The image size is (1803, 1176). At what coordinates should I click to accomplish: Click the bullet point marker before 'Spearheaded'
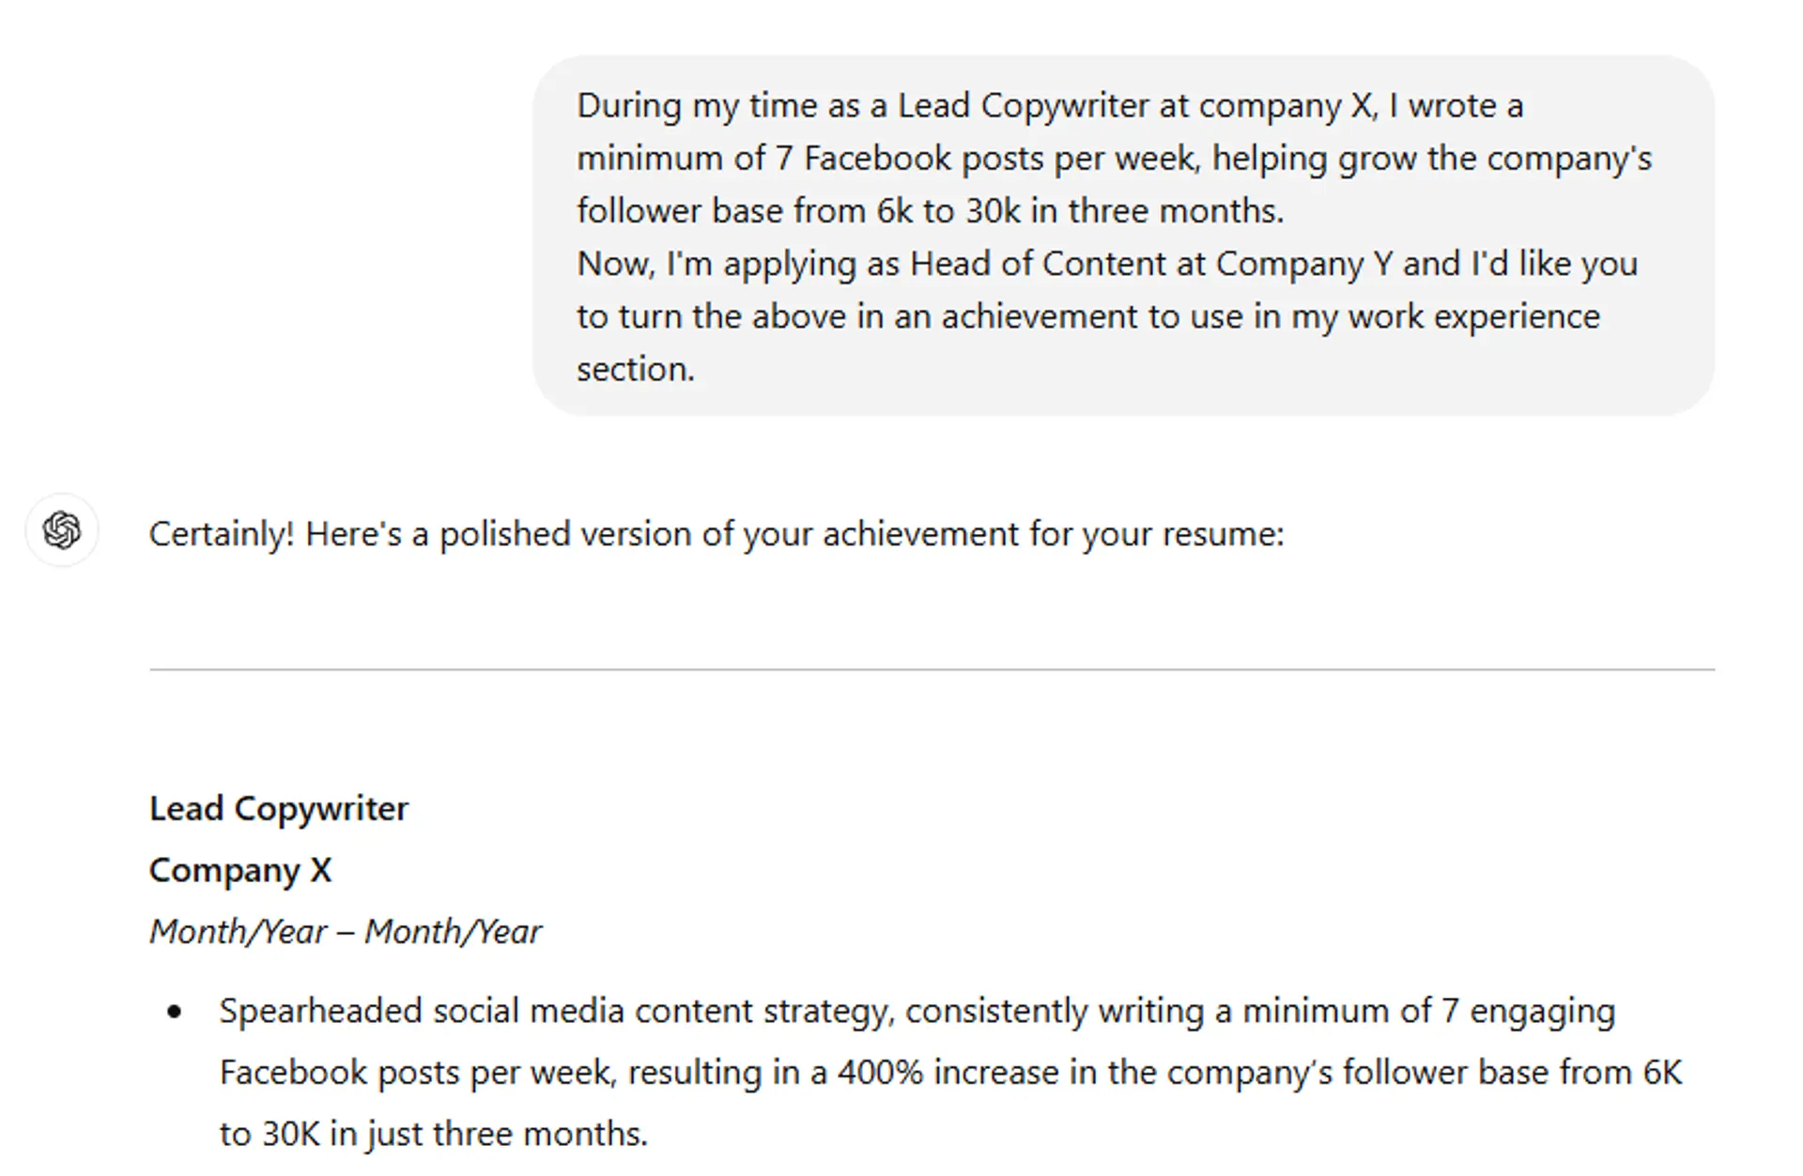(x=174, y=1012)
